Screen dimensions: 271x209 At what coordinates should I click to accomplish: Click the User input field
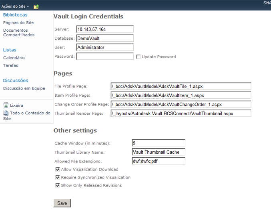[105, 47]
